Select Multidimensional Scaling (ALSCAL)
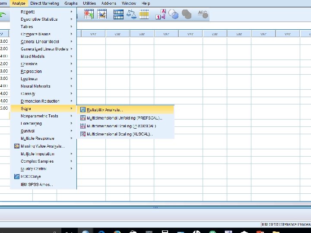 pos(125,134)
